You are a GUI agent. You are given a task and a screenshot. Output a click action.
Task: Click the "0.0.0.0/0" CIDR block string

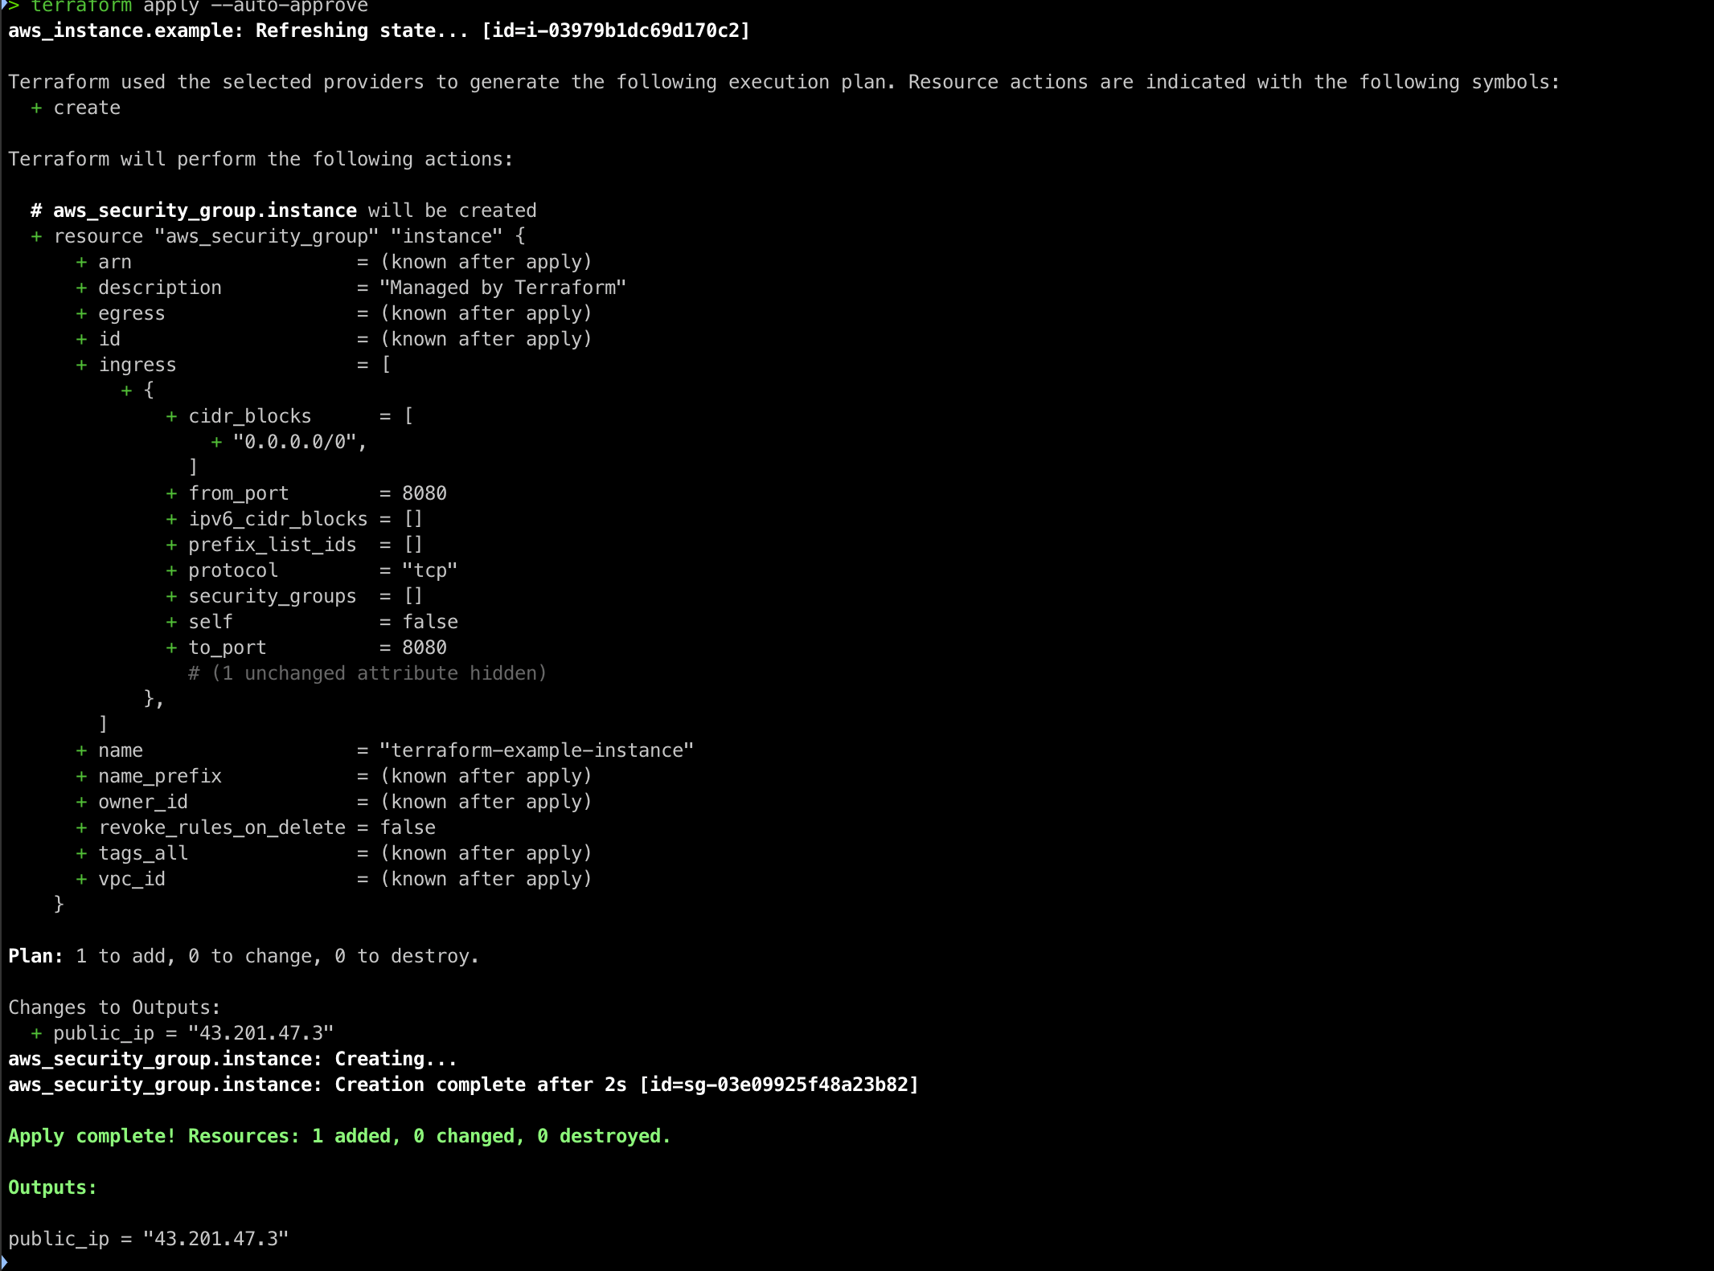294,442
